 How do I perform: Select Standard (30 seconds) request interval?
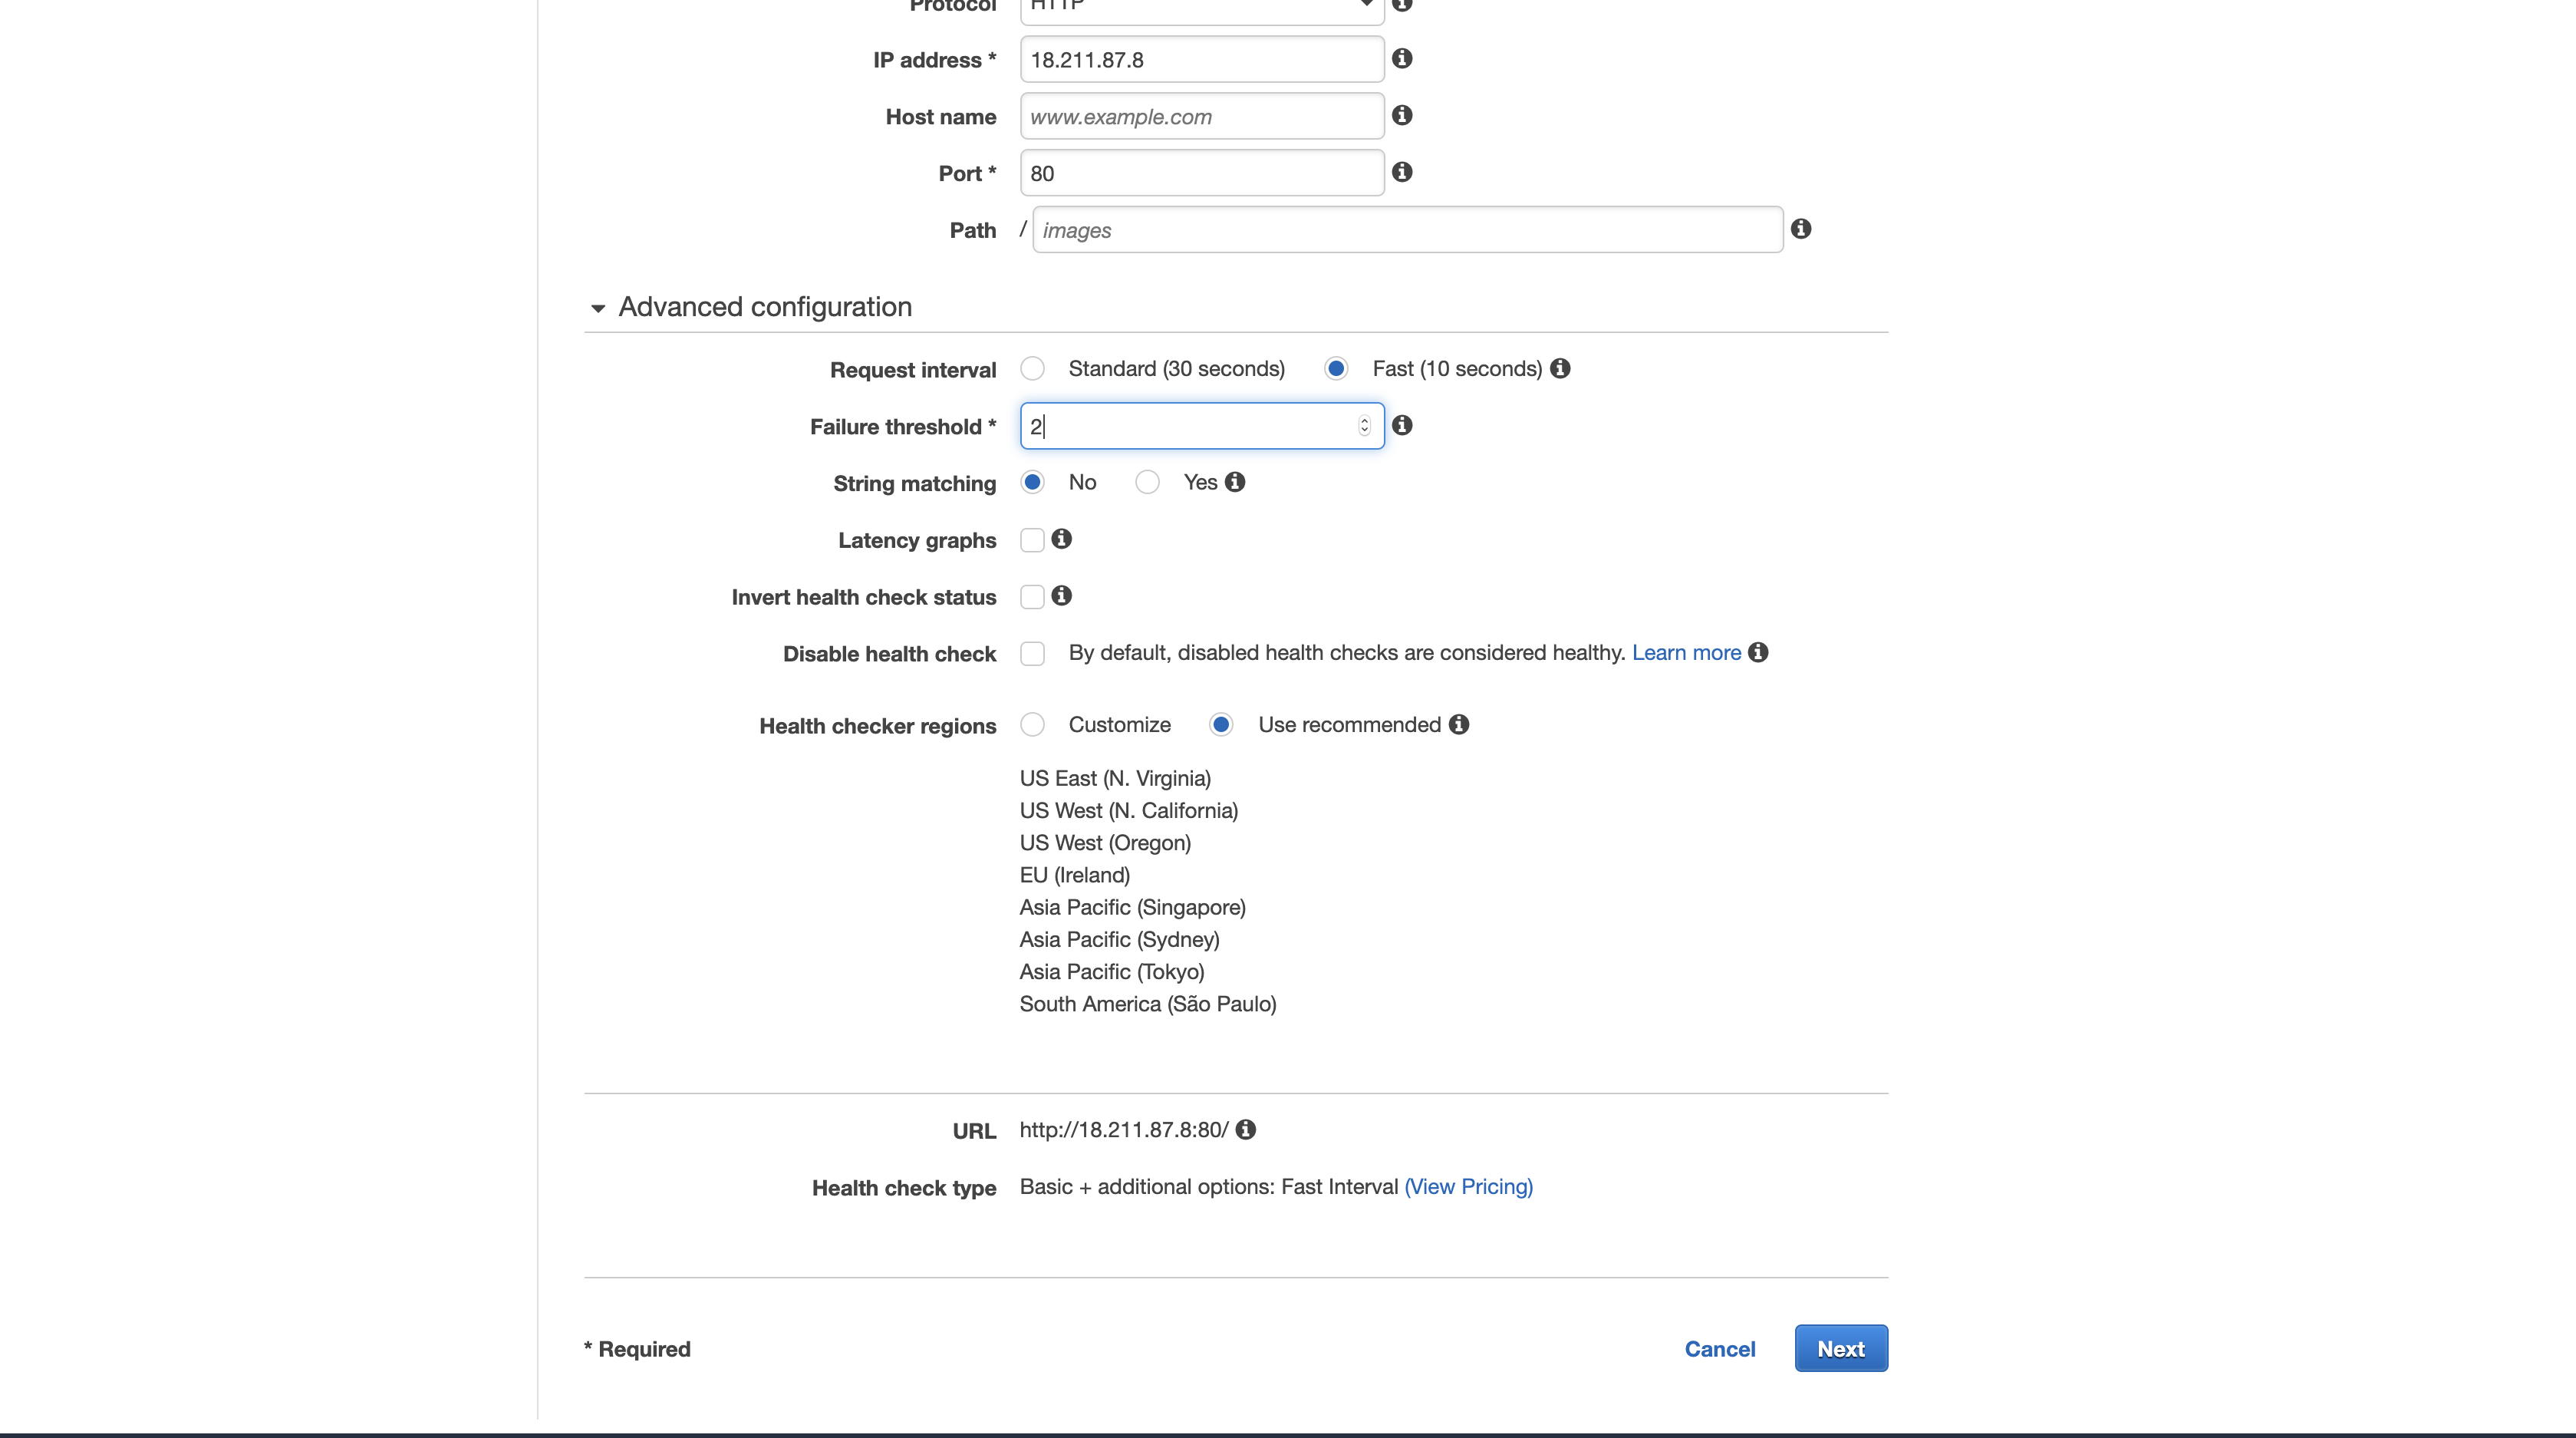(1032, 369)
